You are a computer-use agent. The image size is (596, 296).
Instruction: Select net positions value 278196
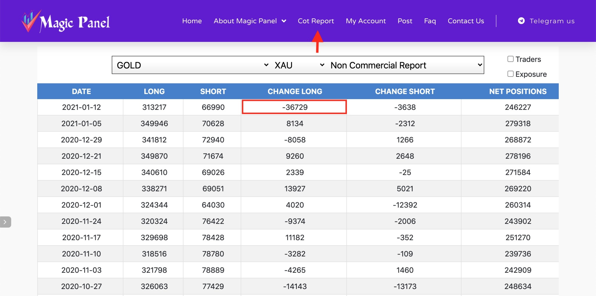point(518,156)
